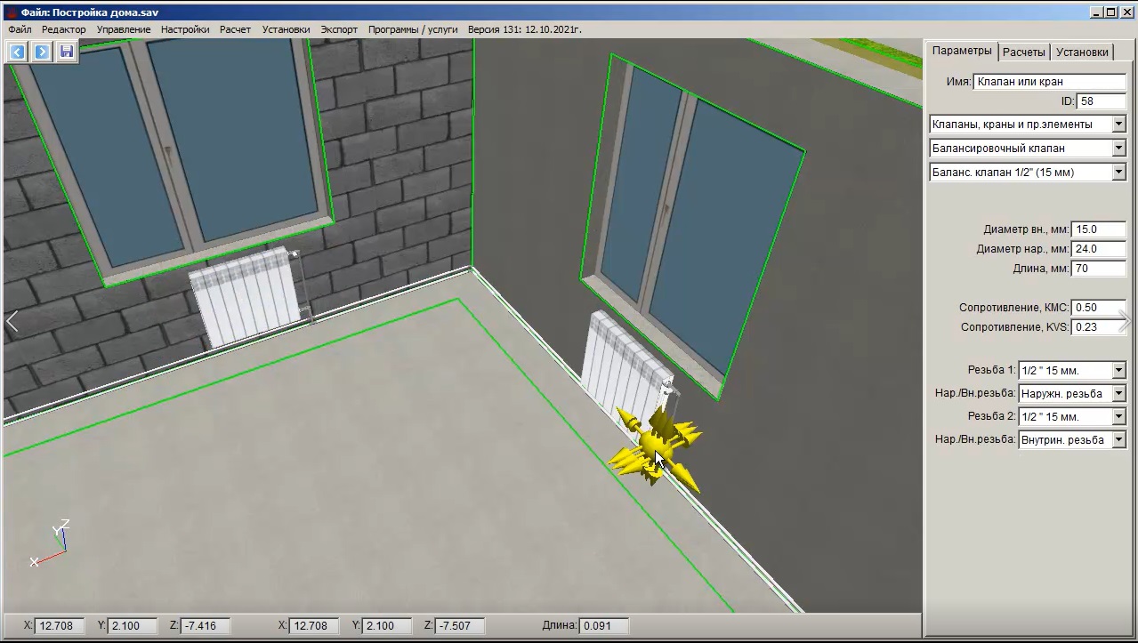Screen dimensions: 1138x643
Task: Open the Программы / услуги menu
Action: [x=413, y=29]
